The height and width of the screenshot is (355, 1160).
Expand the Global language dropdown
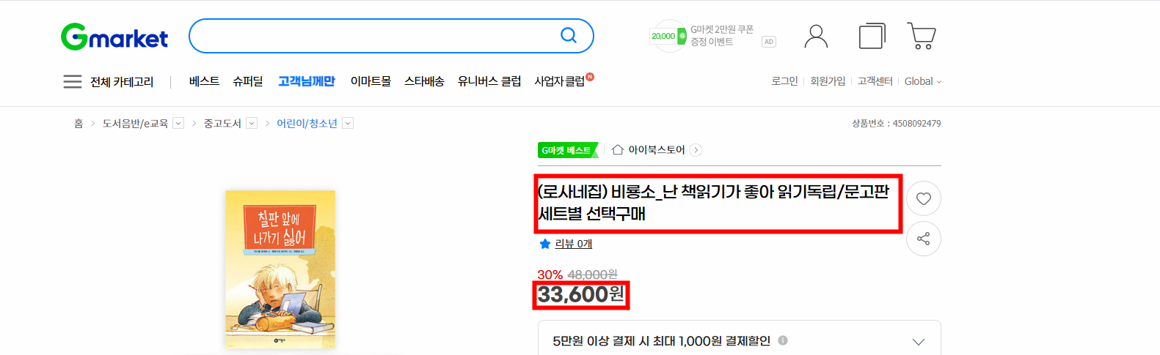click(922, 81)
